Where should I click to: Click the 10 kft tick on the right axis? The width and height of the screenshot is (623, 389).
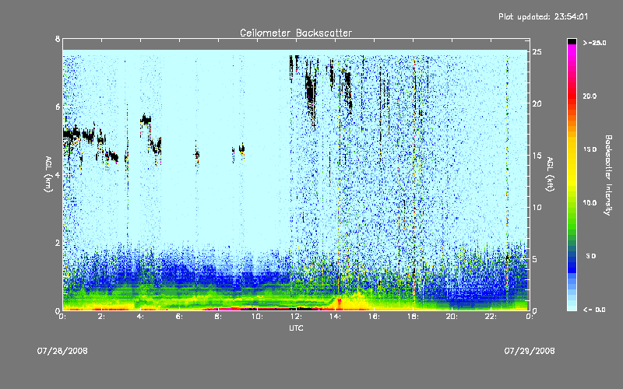[x=537, y=207]
